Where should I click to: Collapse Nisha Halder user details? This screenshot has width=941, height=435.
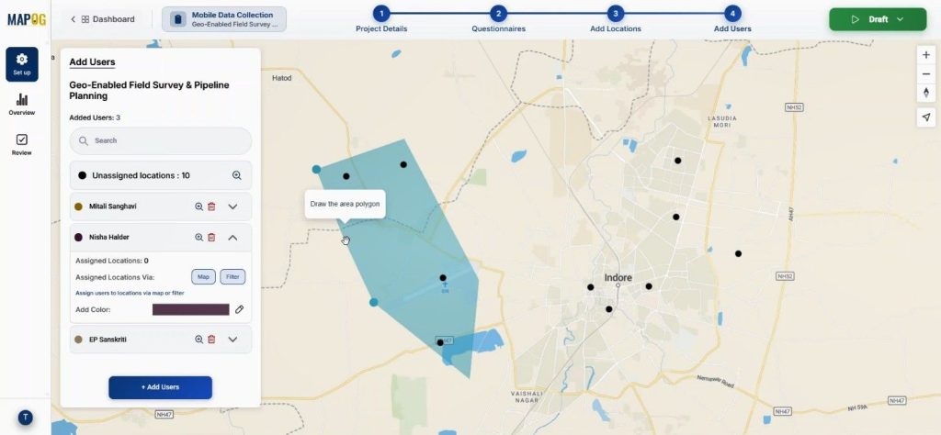tap(232, 237)
